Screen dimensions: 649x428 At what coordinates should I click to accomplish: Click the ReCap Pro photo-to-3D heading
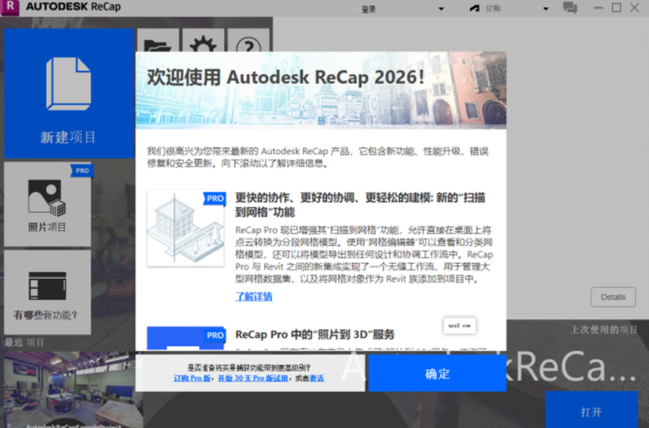(x=314, y=334)
